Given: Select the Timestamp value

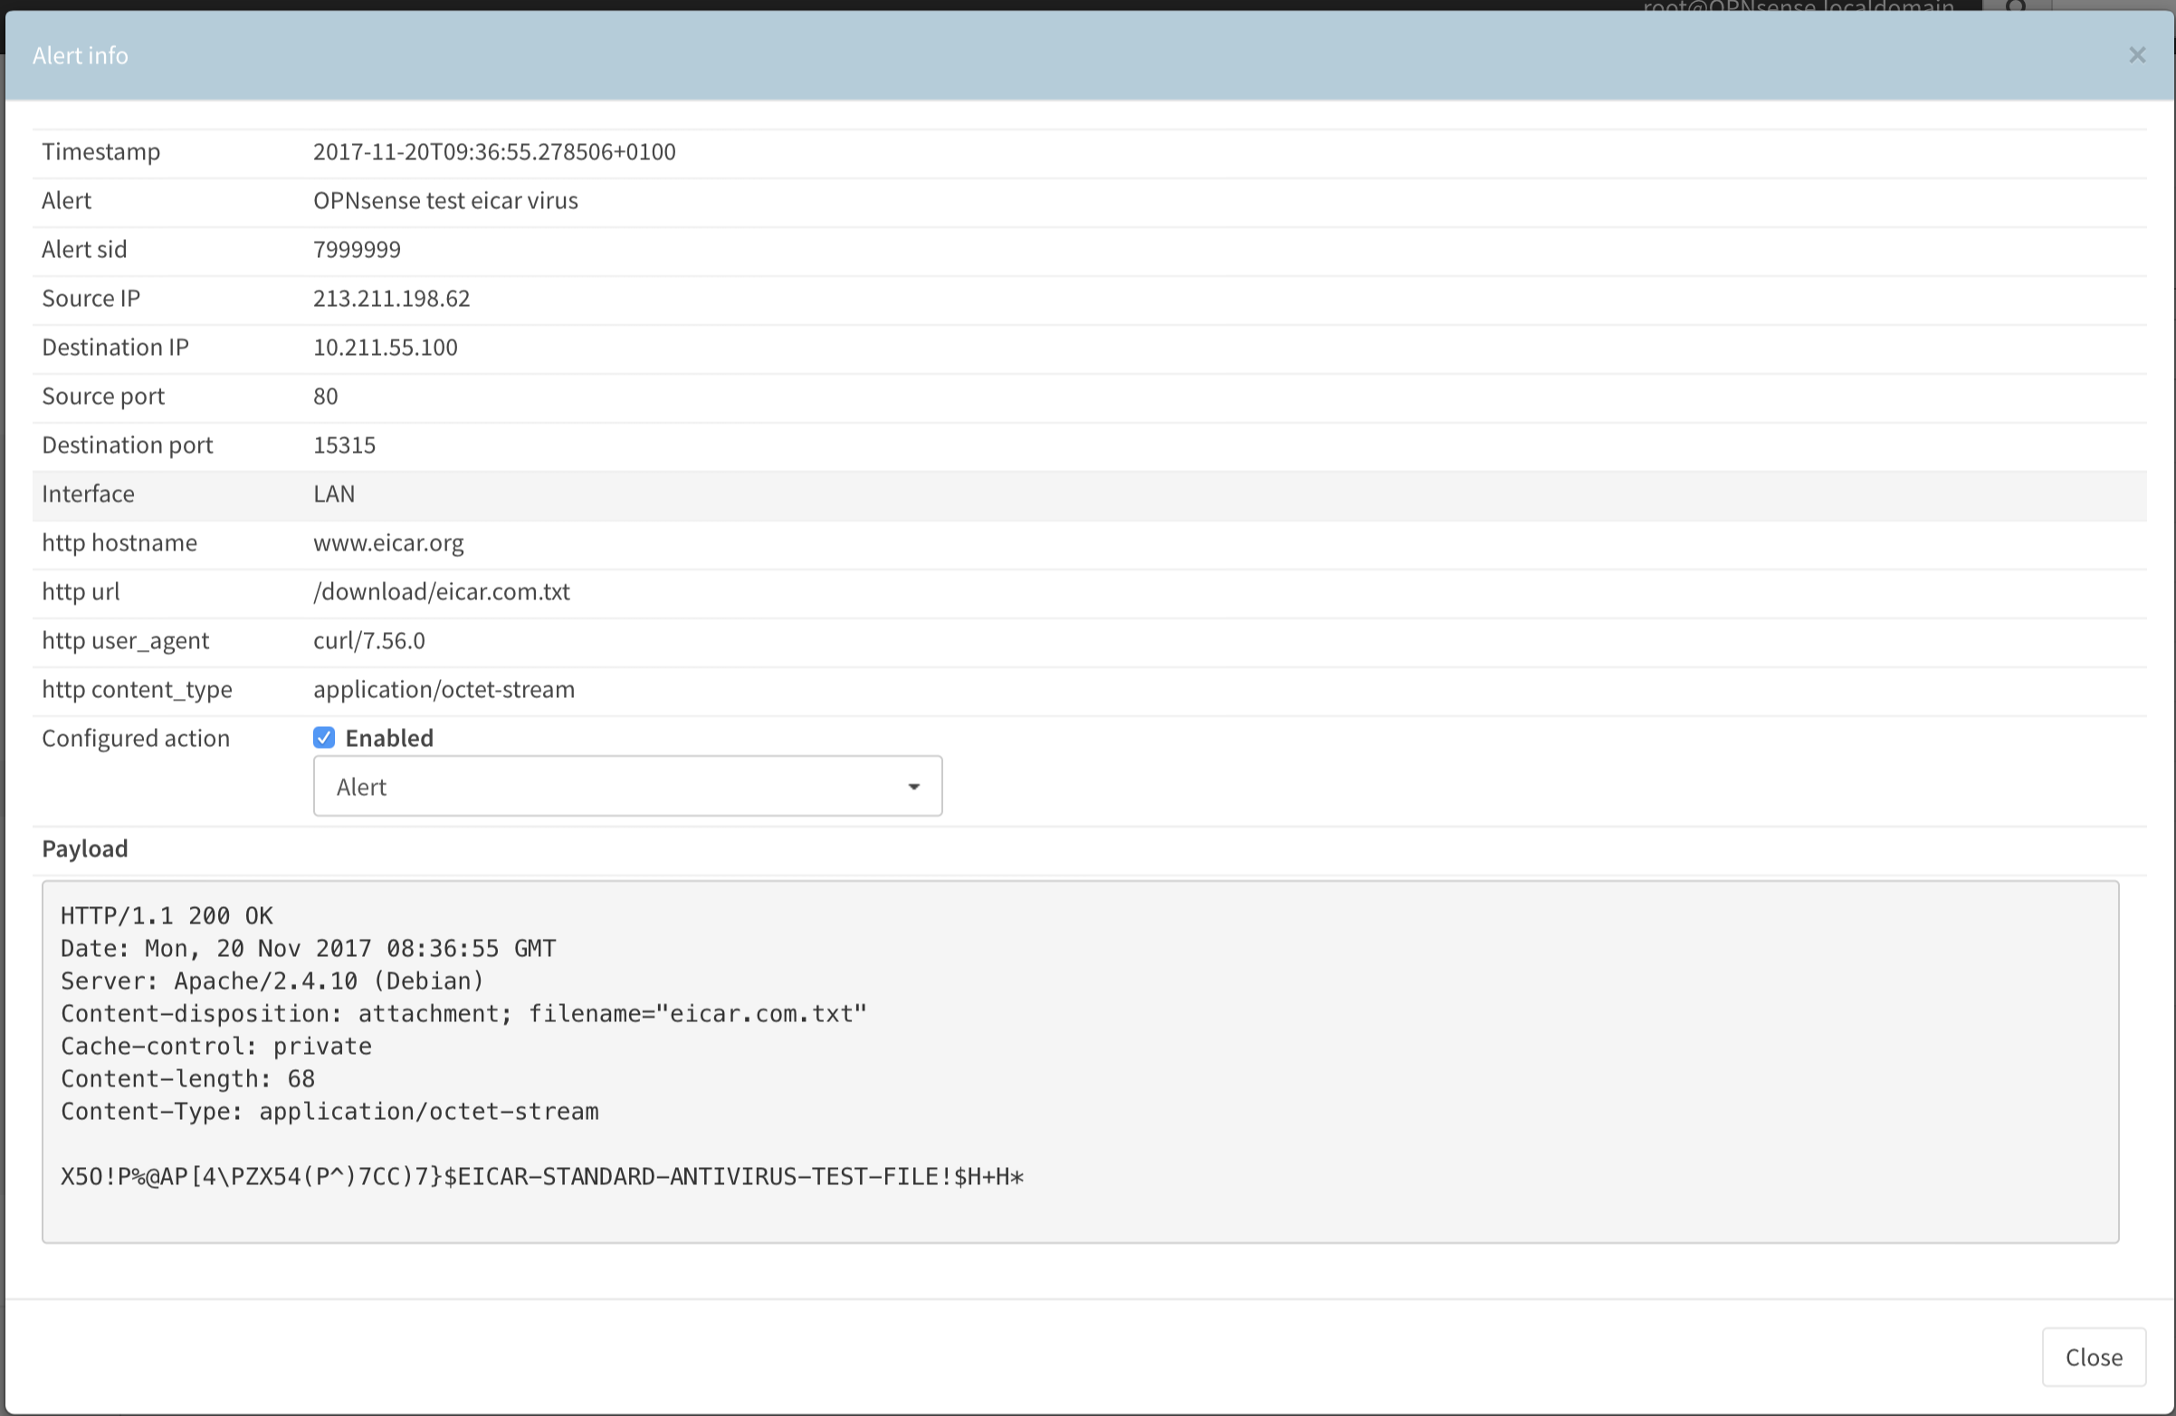Looking at the screenshot, I should click(x=493, y=152).
